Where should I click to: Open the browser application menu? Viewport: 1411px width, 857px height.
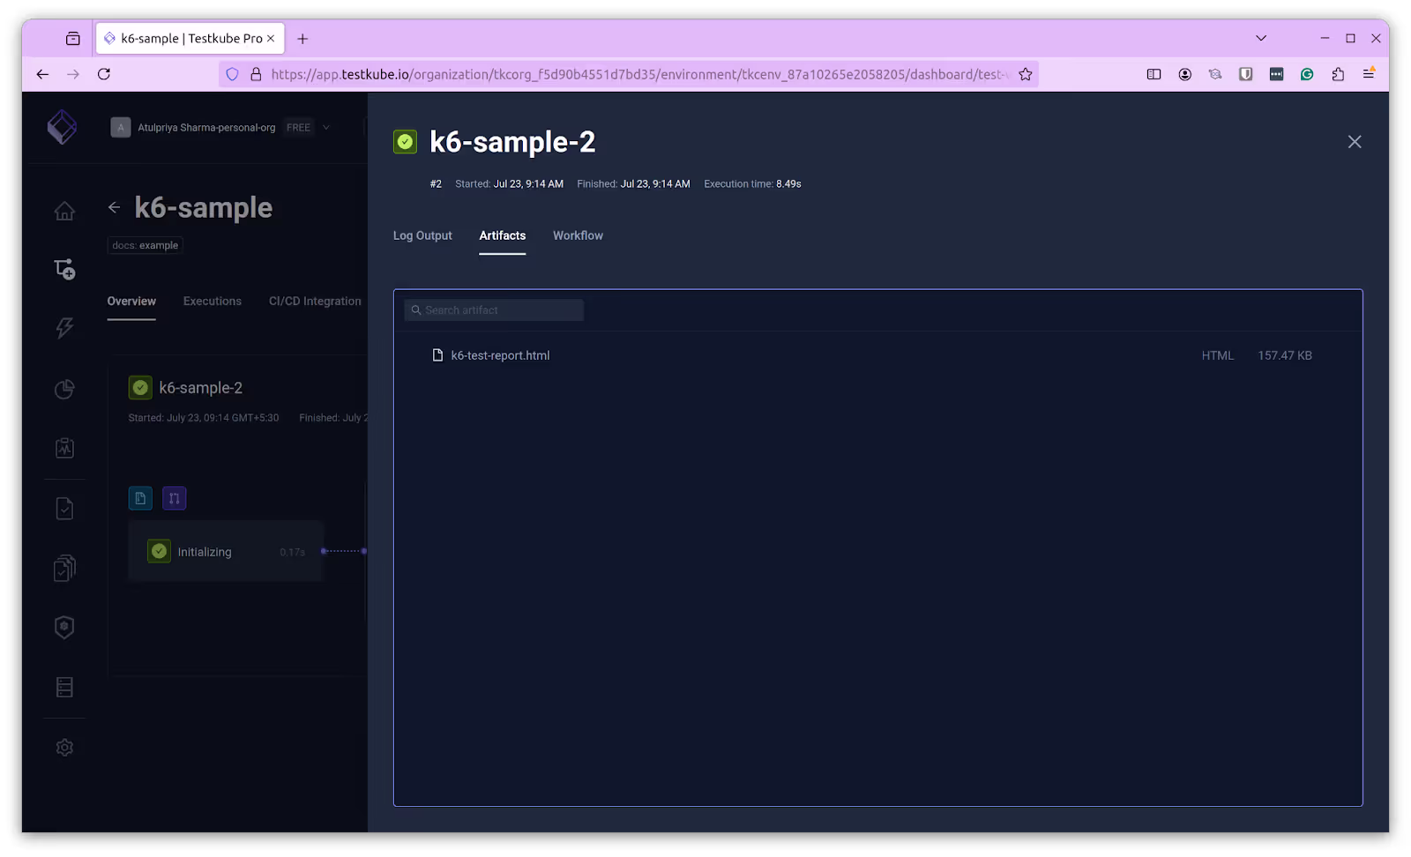[1369, 74]
